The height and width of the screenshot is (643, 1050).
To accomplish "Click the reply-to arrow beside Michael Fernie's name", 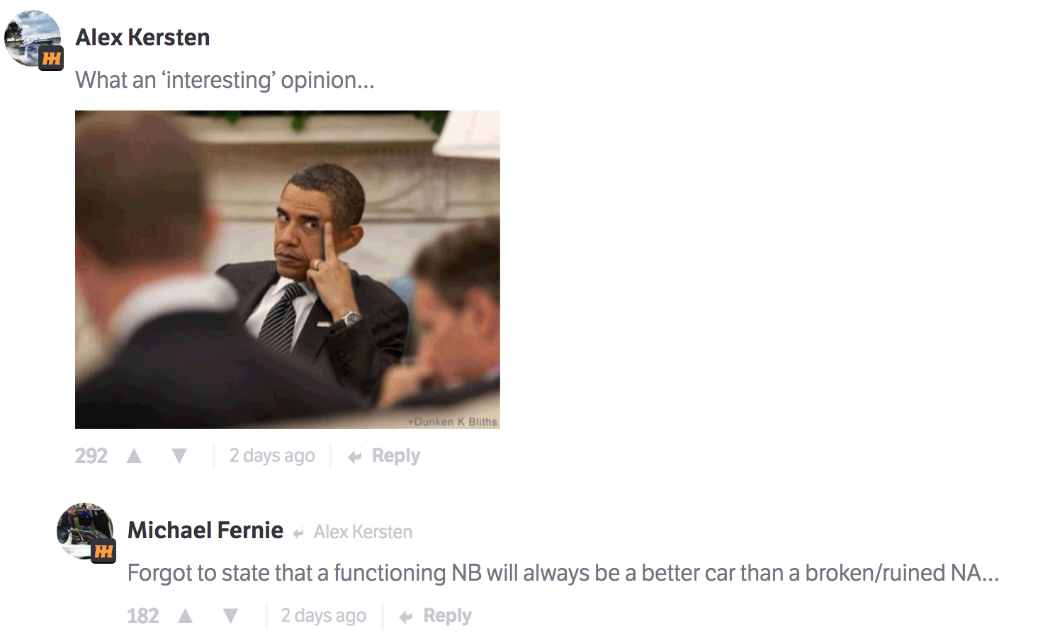I will 298,533.
